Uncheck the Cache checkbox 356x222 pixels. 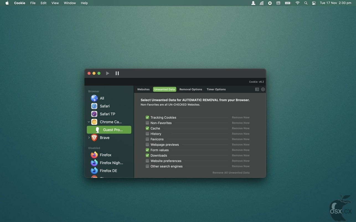coord(147,128)
